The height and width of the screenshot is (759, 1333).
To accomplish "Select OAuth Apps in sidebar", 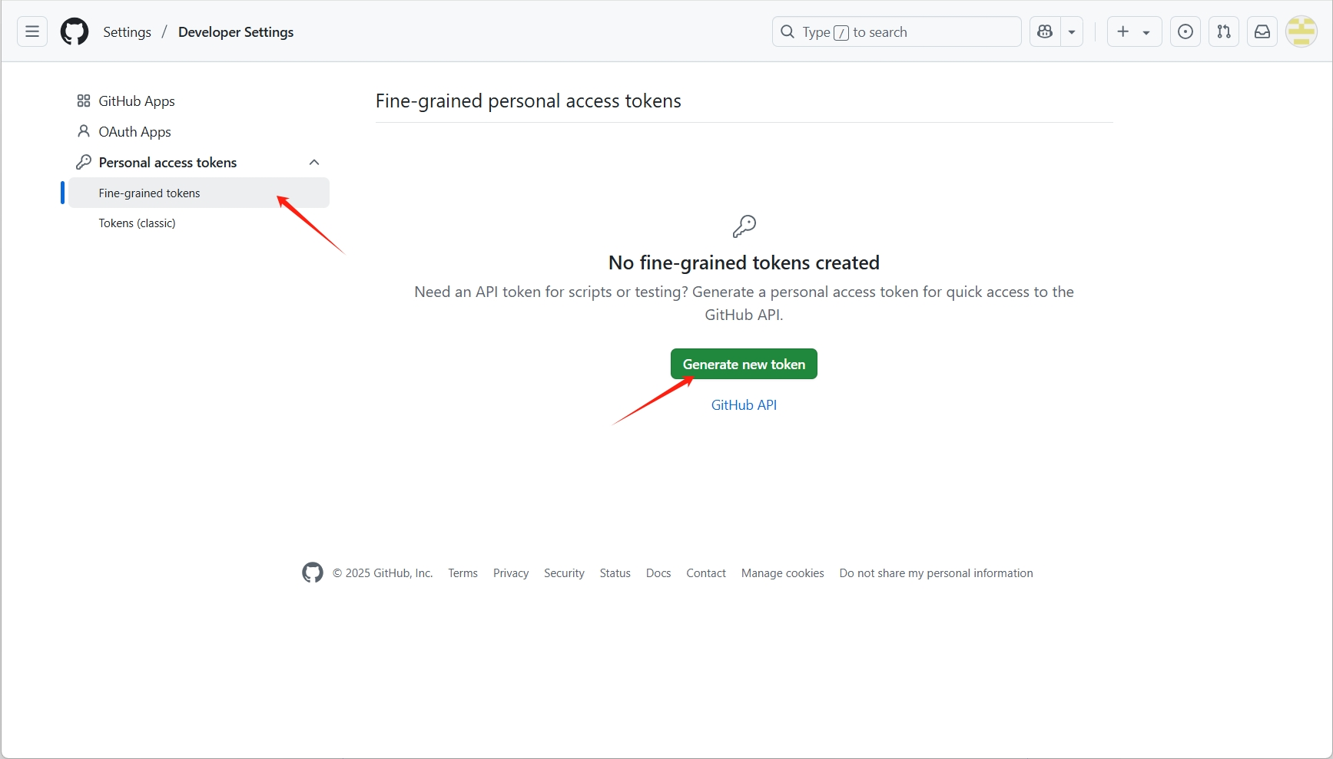I will [x=134, y=132].
